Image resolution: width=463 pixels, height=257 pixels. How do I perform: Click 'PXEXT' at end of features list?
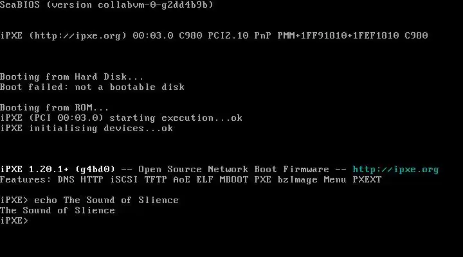(x=367, y=179)
